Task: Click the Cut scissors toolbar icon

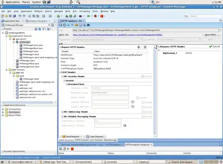Action: (30, 16)
